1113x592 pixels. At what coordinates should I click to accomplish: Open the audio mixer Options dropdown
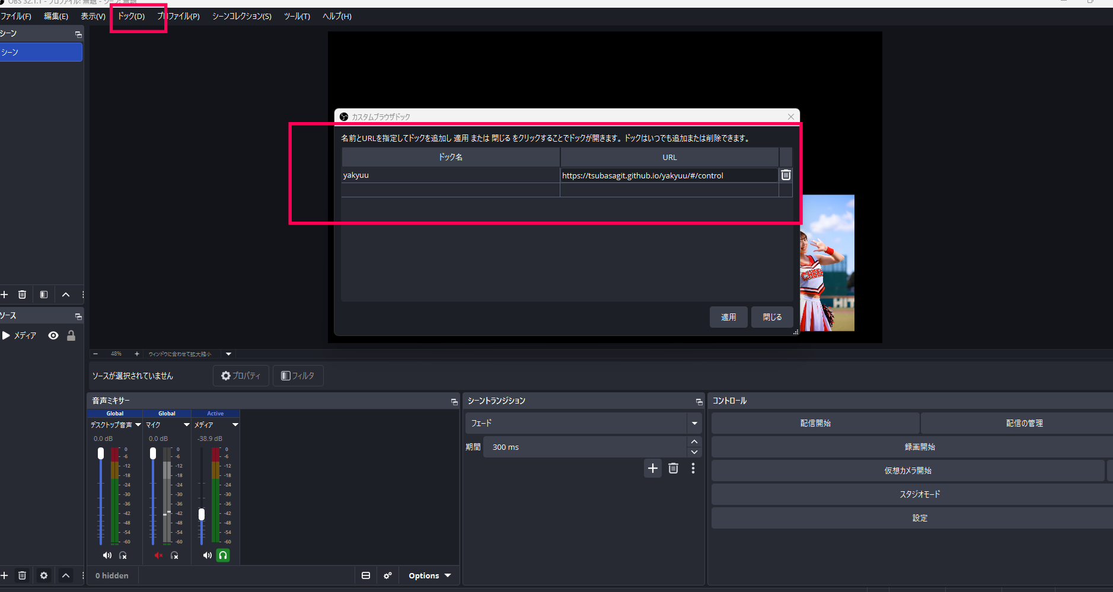(x=429, y=575)
